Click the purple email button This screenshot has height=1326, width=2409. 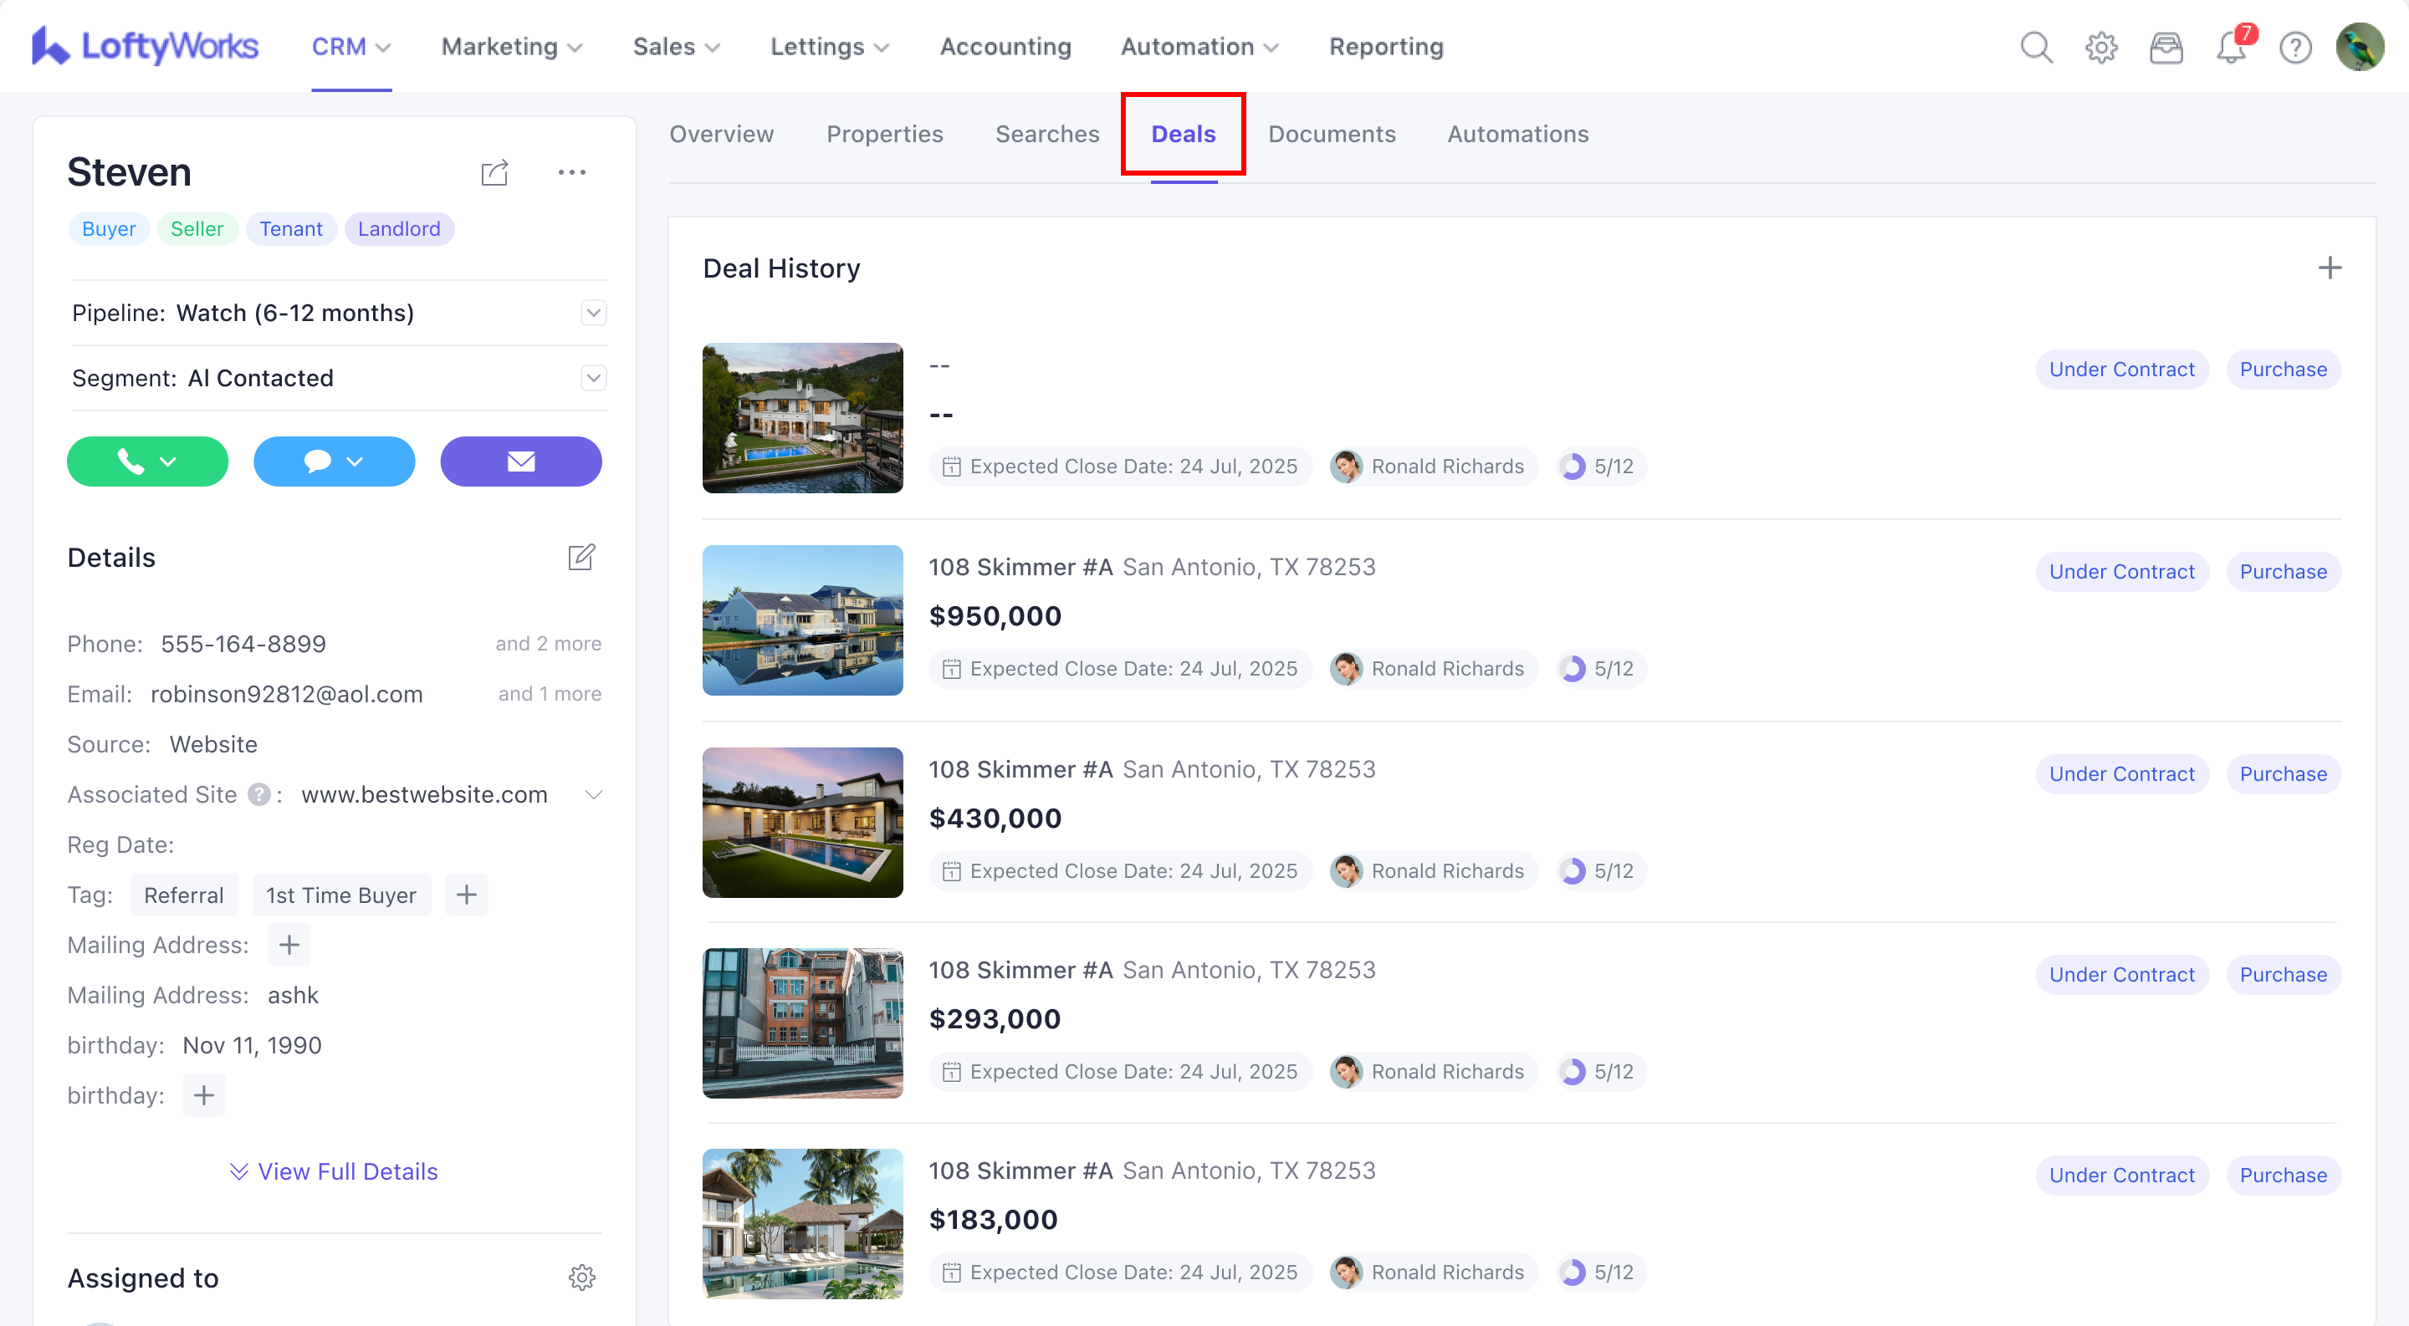pos(521,462)
